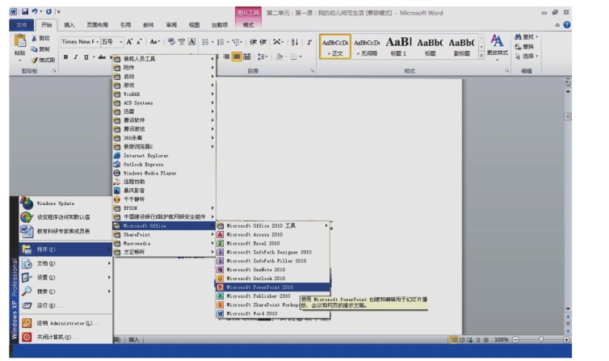Open 文档 item in Start menu

pyautogui.click(x=65, y=263)
